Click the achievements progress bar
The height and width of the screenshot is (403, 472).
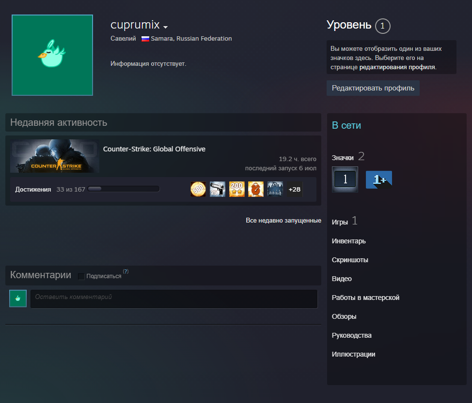point(124,189)
